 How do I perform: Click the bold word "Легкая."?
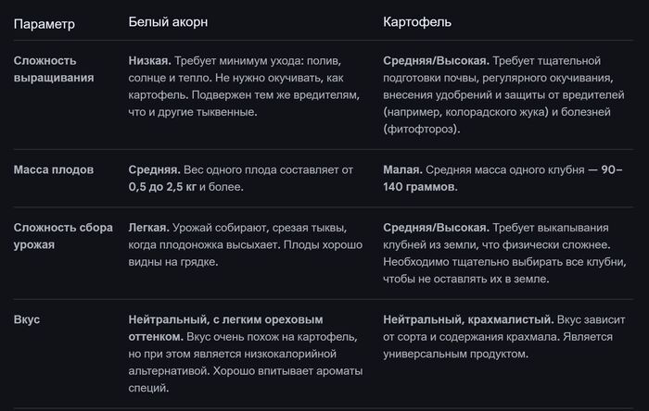click(148, 228)
